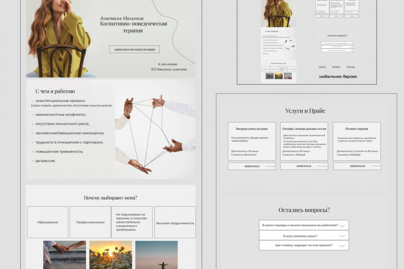Open the Вводная консультация service card
Image resolution: width=404 pixels, height=269 pixels.
(252, 141)
